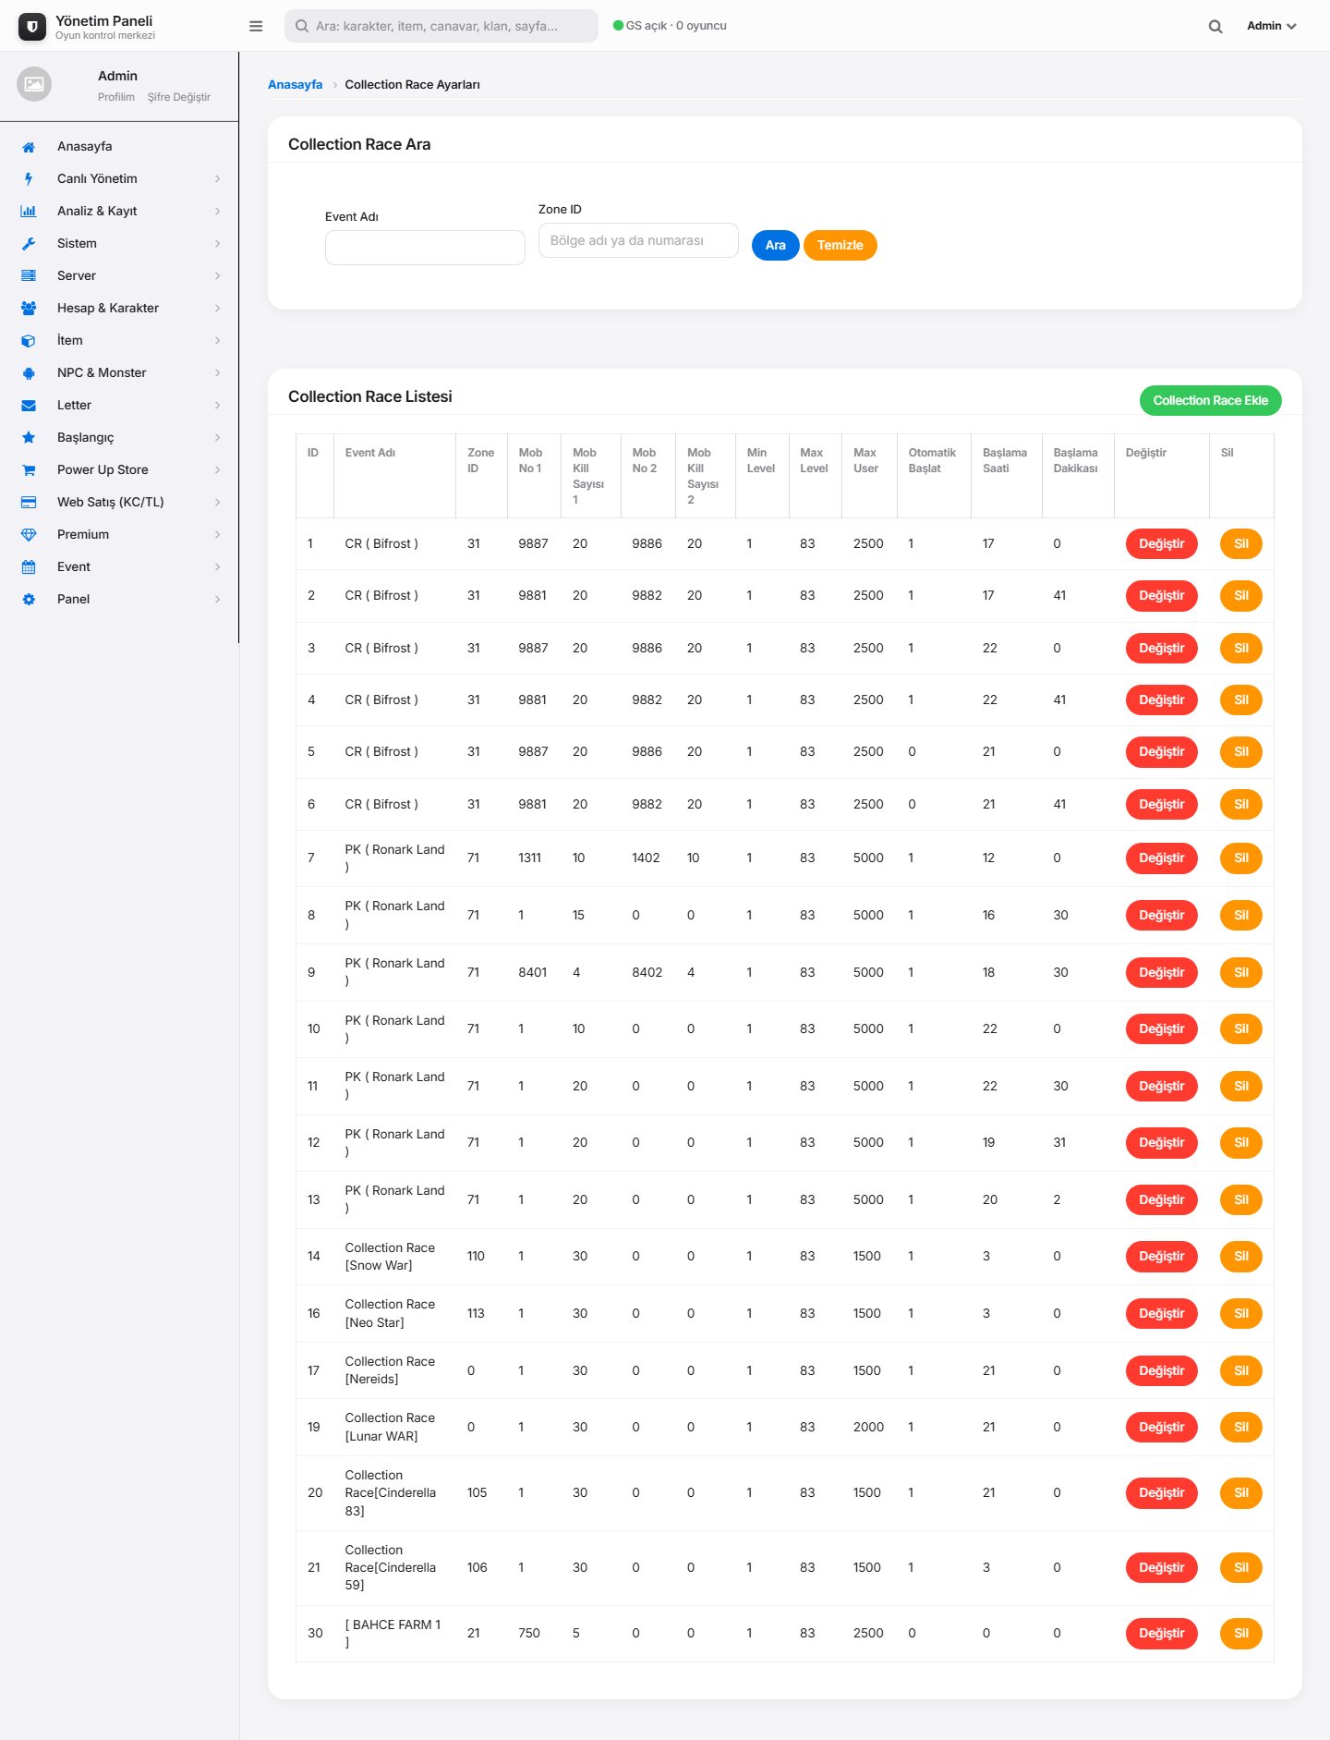The width and height of the screenshot is (1330, 1740).
Task: Click the Letter envelope icon
Action: coord(29,406)
